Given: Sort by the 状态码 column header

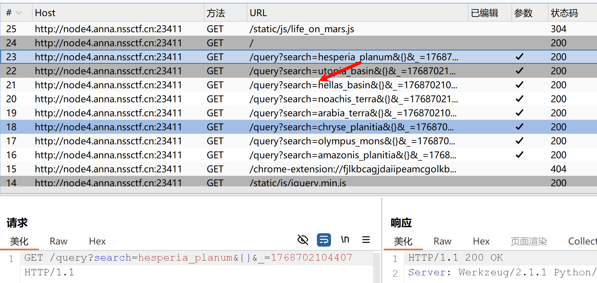Looking at the screenshot, I should click(564, 13).
